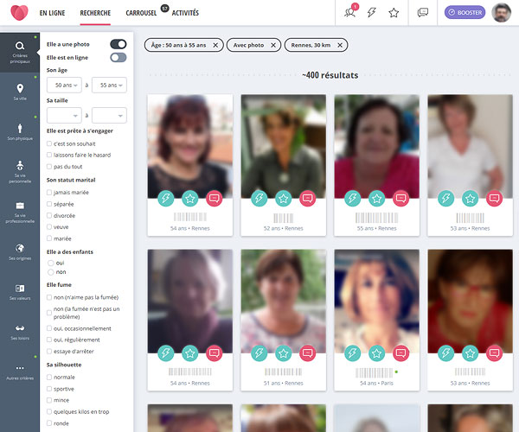Check 'oui, occasionnellement' smoking option
This screenshot has height=432, width=519.
pyautogui.click(x=49, y=328)
